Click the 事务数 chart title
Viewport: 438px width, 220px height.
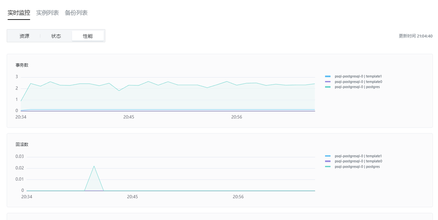coord(22,65)
